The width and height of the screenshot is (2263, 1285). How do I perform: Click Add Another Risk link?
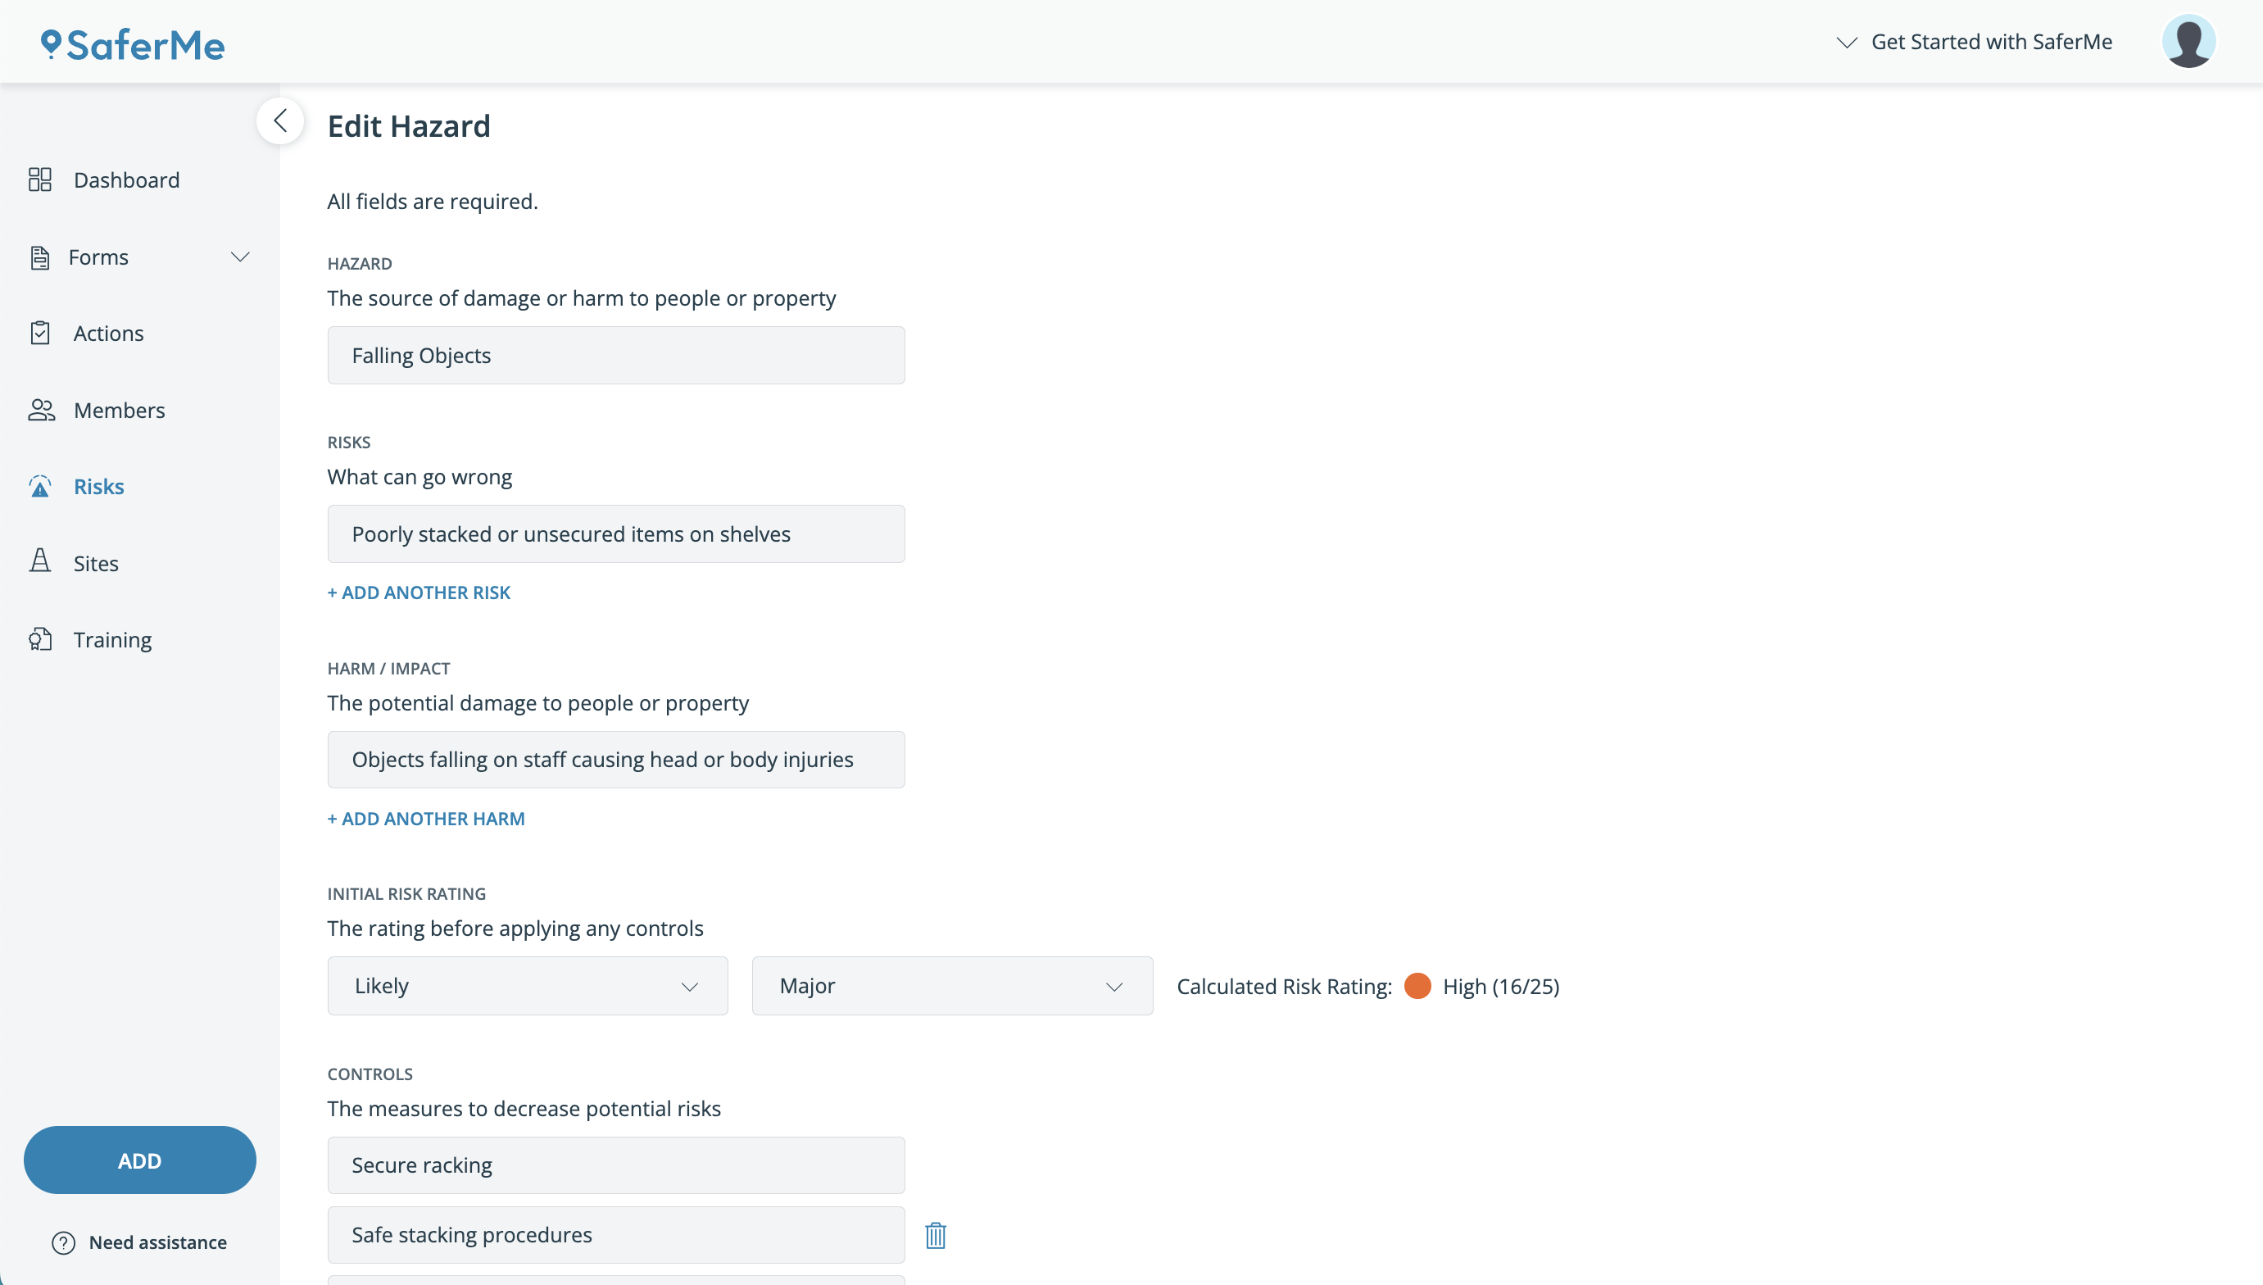click(419, 593)
